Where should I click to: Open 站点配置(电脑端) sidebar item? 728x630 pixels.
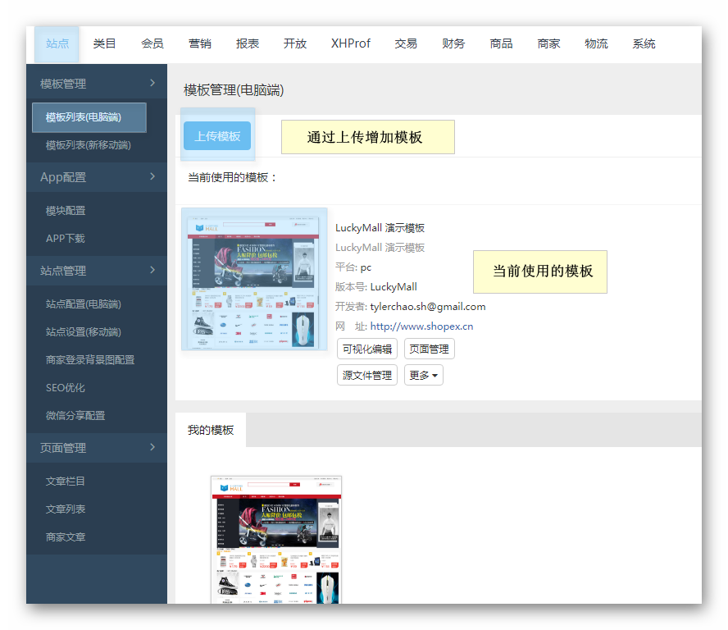point(83,304)
